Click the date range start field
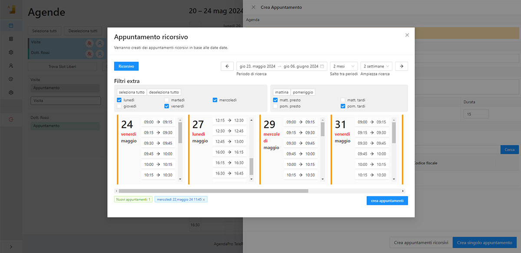Screen dimensions: 521x253 [257, 66]
